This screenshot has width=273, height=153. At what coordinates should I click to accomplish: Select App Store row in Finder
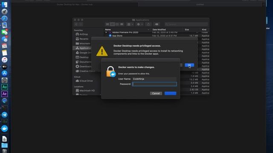(x=157, y=36)
